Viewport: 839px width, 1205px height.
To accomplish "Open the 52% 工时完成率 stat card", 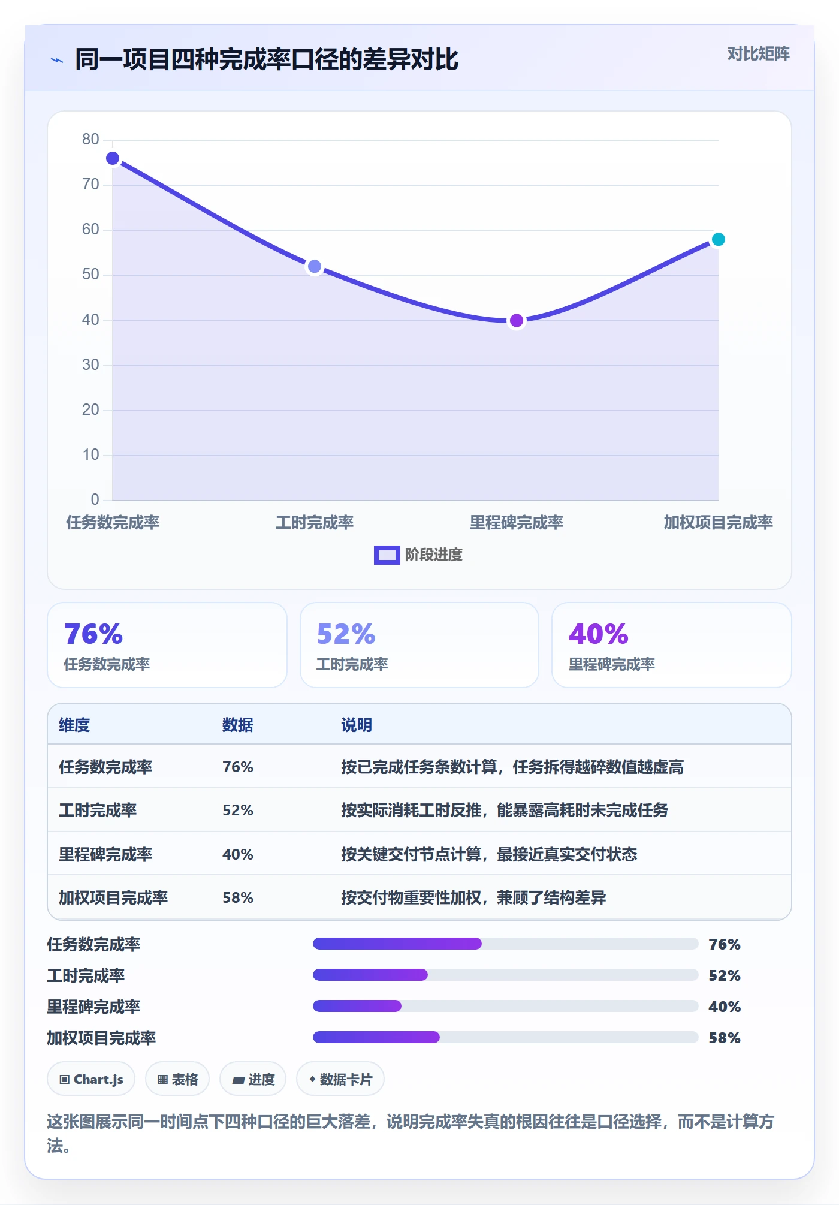I will click(x=419, y=645).
